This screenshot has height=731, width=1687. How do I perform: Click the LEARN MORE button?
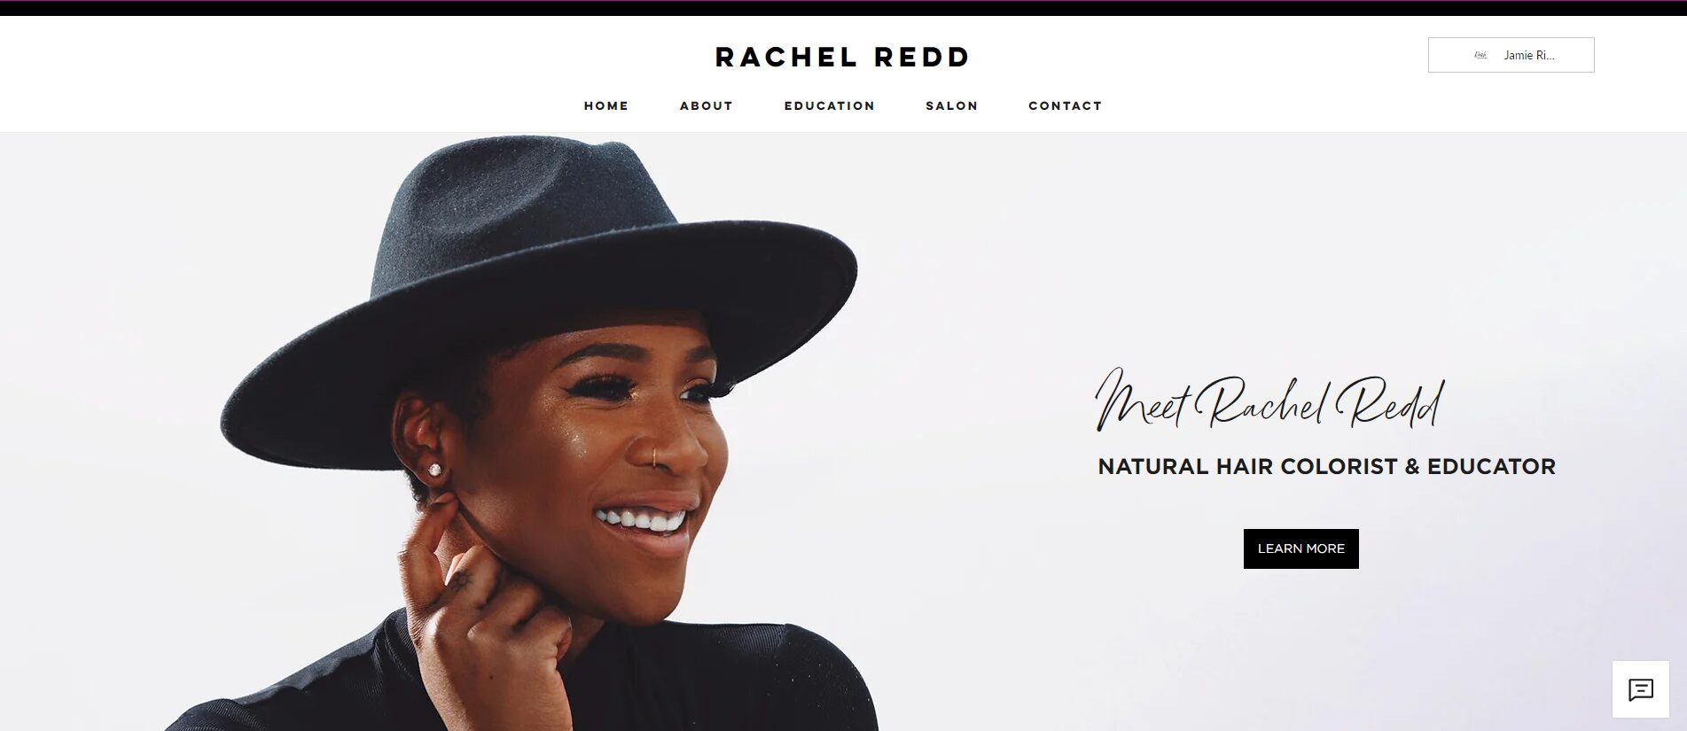click(1300, 548)
